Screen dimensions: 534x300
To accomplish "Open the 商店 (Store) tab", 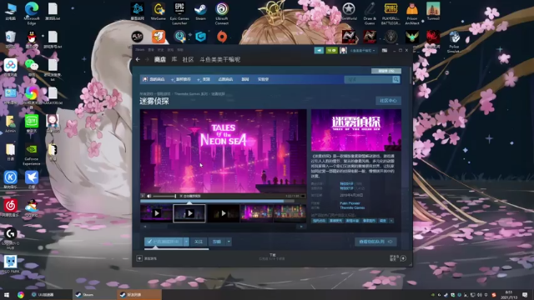I will click(159, 59).
